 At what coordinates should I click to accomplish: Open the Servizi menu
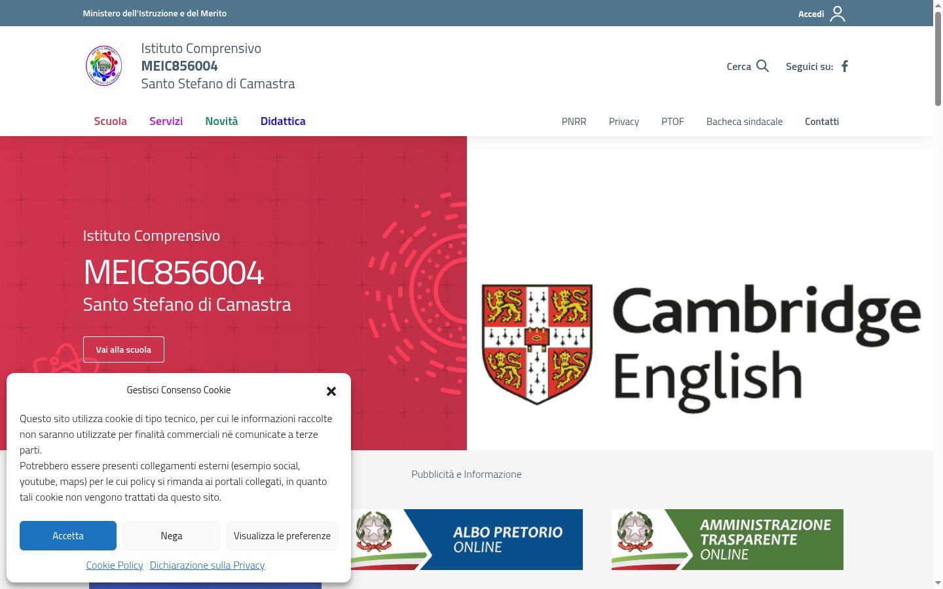(166, 121)
